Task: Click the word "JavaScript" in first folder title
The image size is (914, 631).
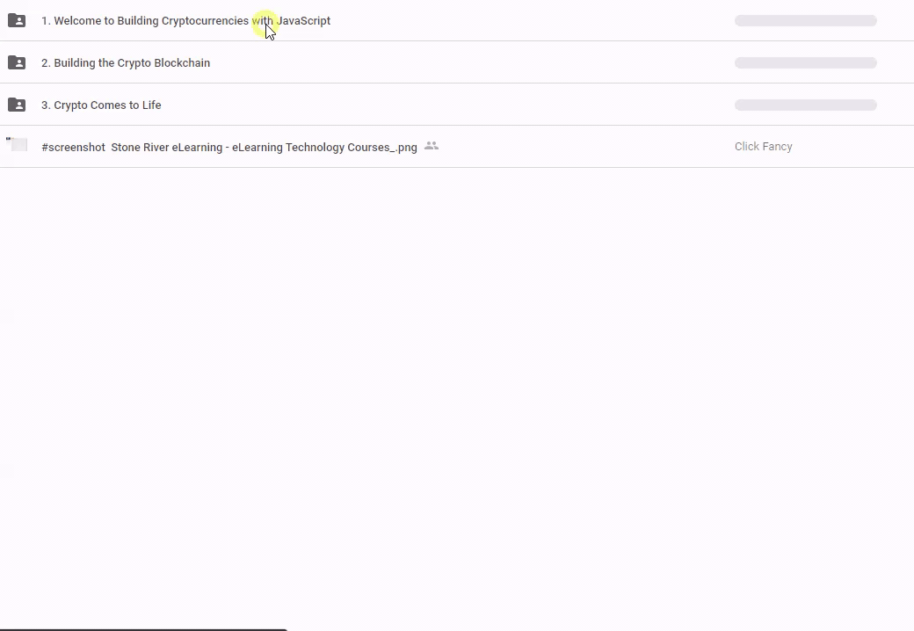Action: click(x=304, y=21)
